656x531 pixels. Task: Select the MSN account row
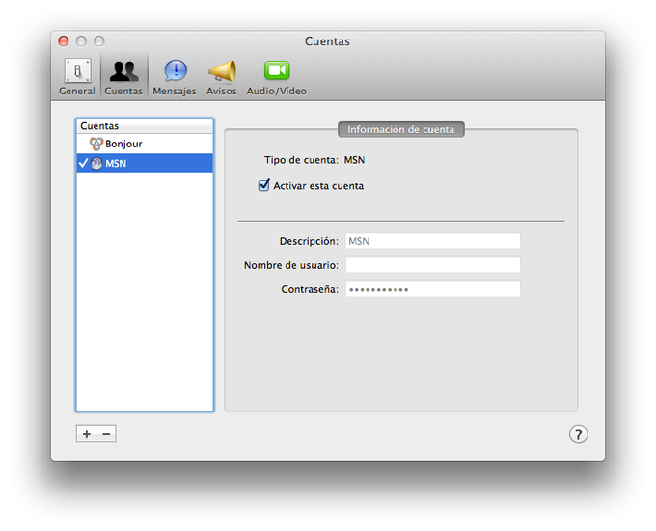tap(145, 163)
